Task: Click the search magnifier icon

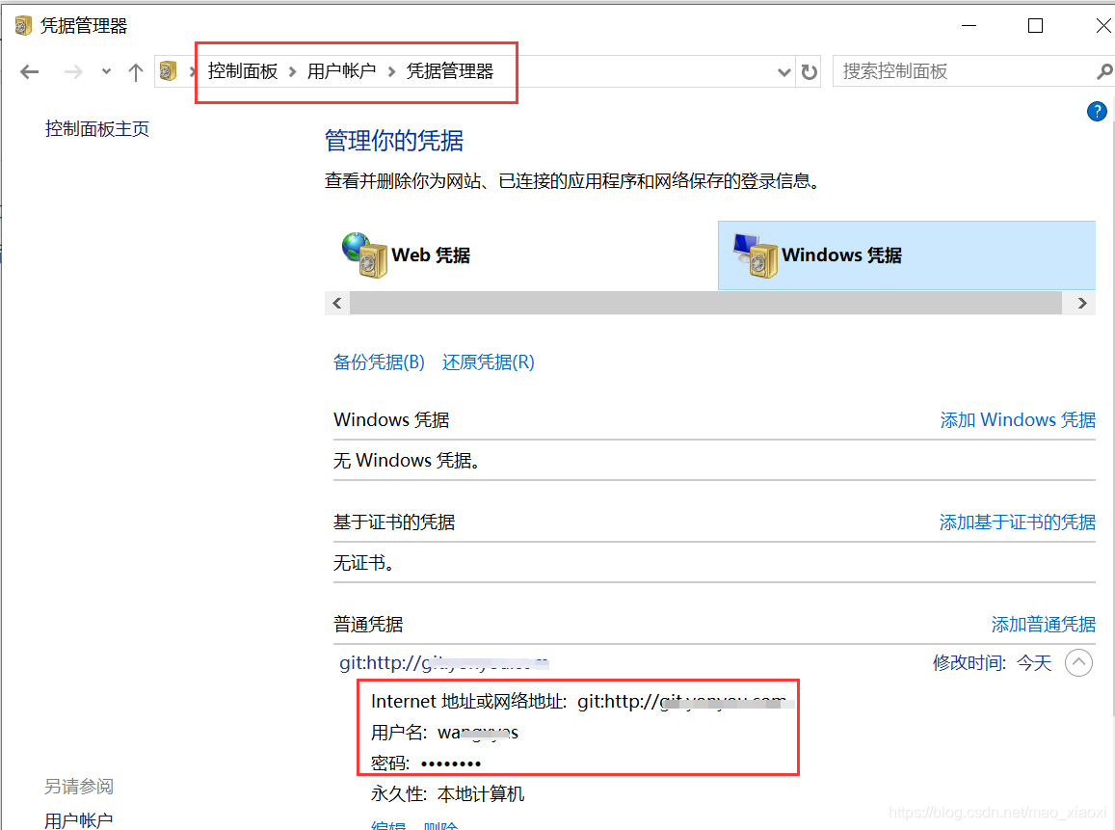Action: (x=1102, y=70)
